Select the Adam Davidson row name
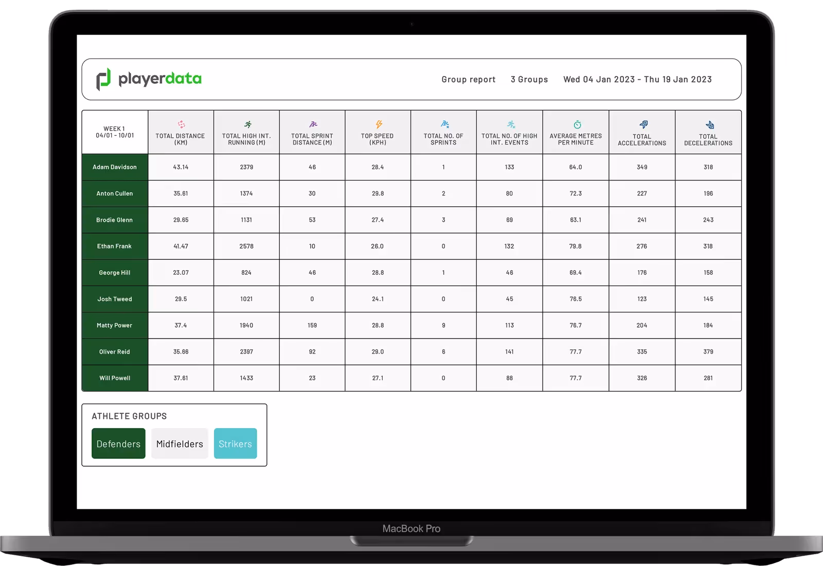The width and height of the screenshot is (823, 566). pyautogui.click(x=115, y=167)
